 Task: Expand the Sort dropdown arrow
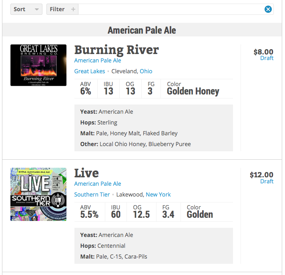coord(37,9)
